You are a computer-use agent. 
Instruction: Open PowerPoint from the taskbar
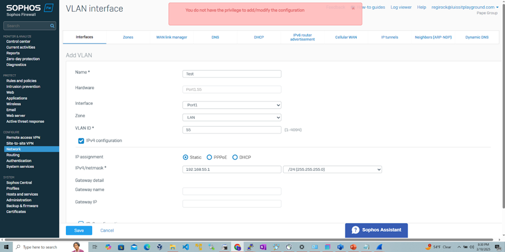point(353,247)
